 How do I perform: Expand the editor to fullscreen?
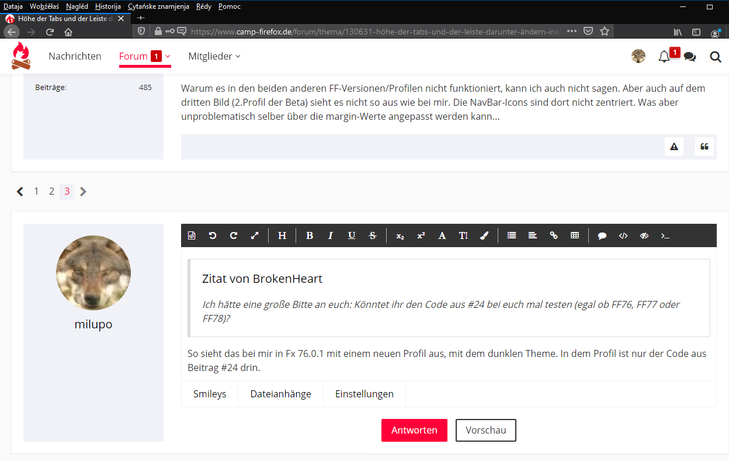255,235
